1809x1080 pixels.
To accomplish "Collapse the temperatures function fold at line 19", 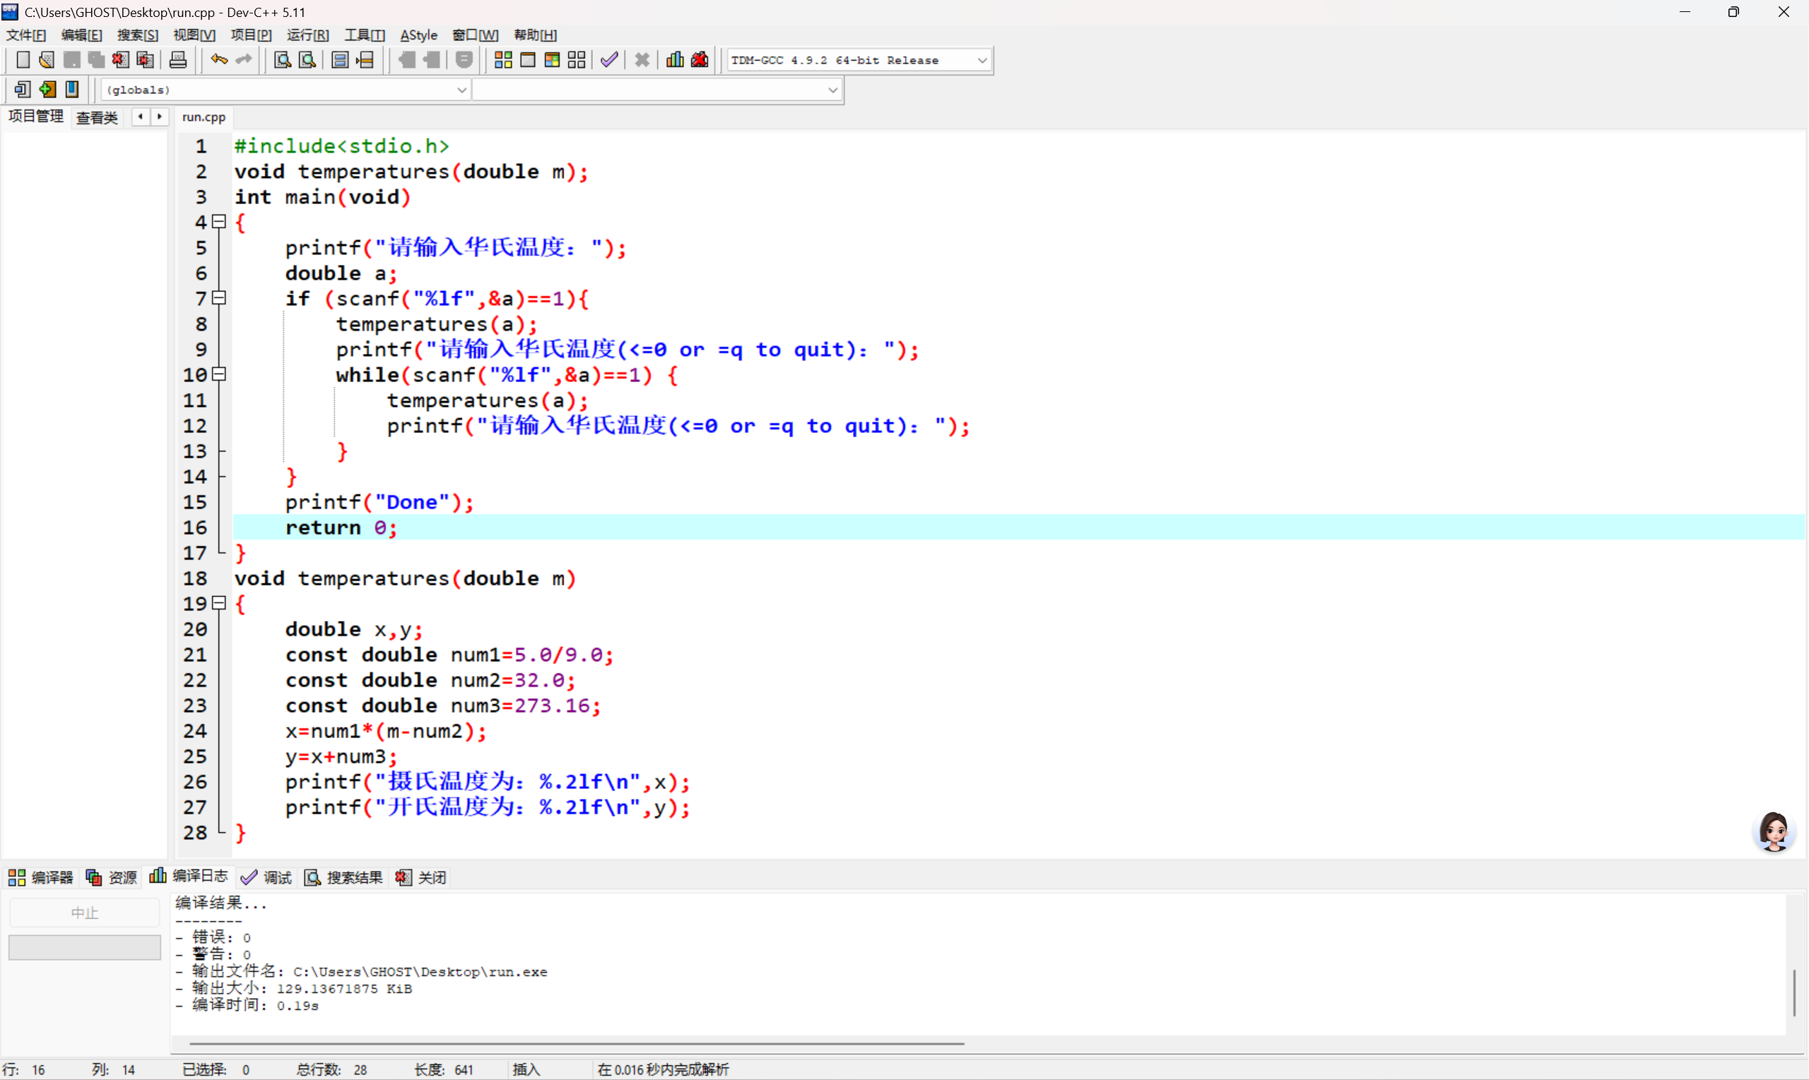I will click(218, 603).
